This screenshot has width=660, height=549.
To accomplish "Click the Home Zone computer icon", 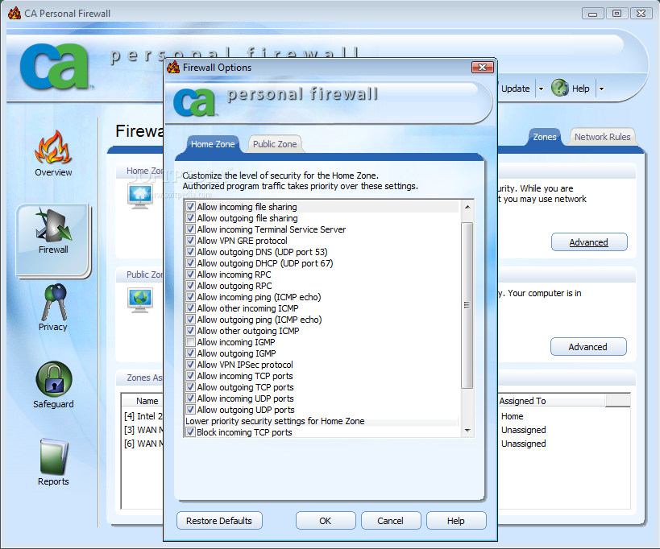I will coord(140,196).
